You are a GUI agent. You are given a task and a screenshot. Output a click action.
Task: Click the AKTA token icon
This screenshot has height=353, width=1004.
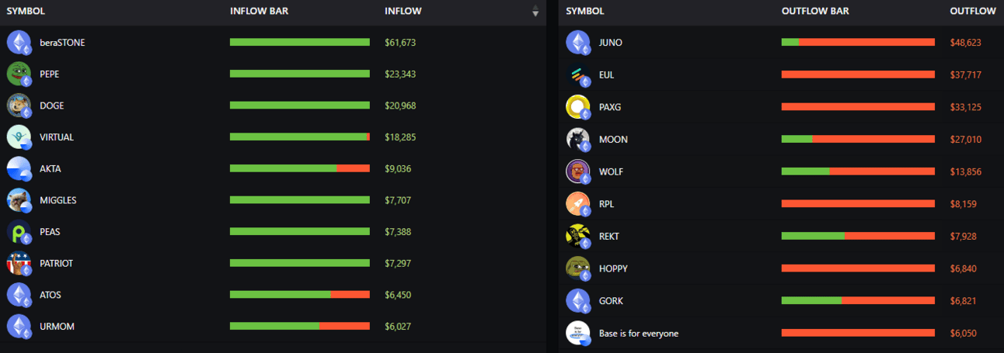[x=19, y=168]
